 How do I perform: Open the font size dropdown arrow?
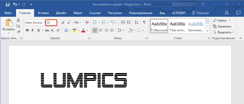point(58,23)
